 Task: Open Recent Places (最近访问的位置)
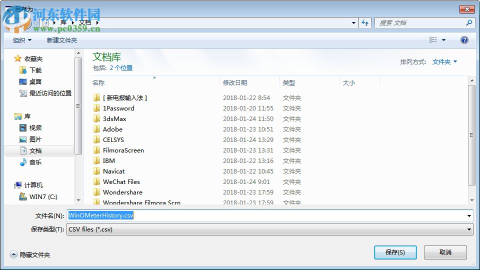click(x=45, y=93)
